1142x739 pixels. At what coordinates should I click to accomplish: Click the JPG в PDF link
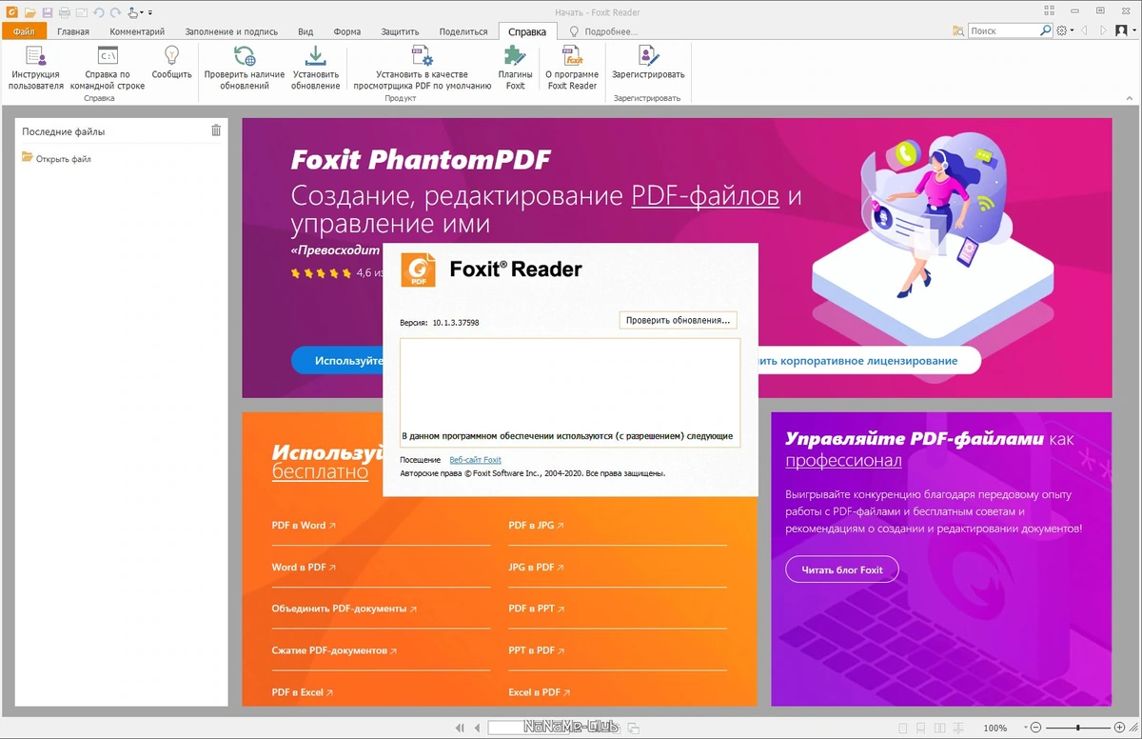coord(536,567)
